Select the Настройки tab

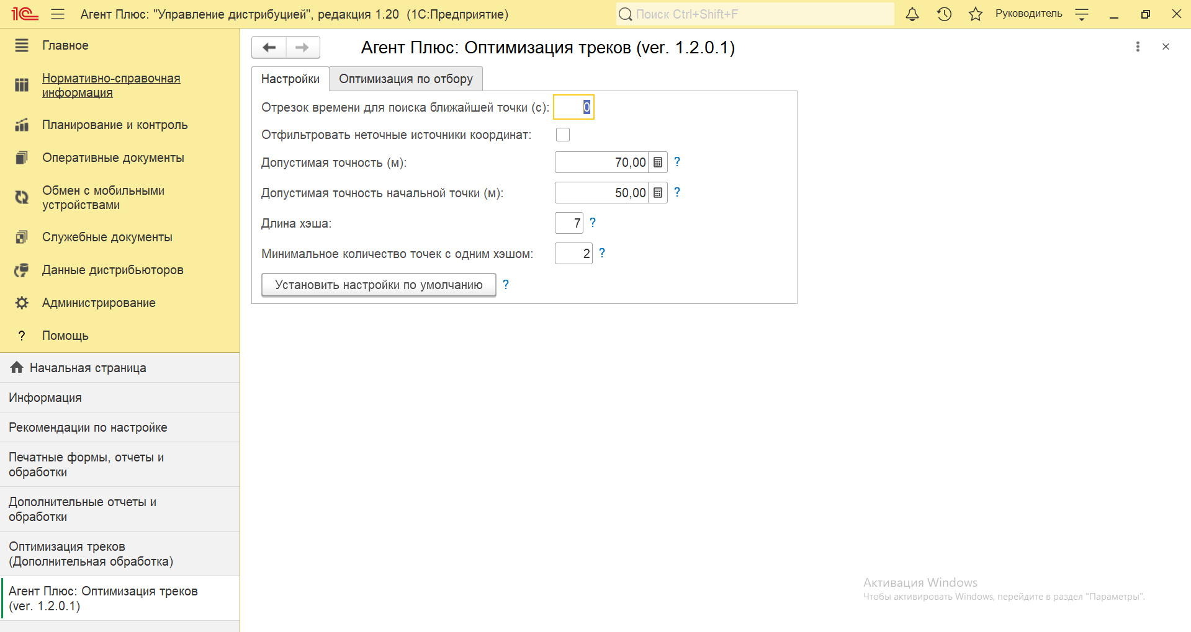click(290, 79)
